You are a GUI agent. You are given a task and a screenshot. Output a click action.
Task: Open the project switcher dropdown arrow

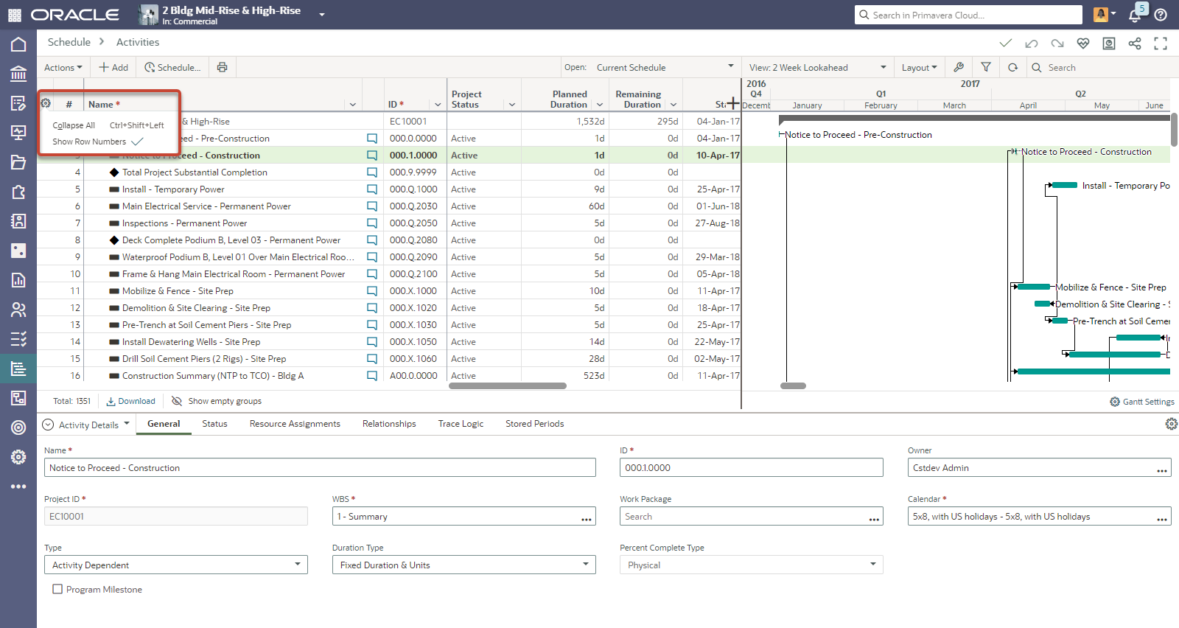tap(321, 14)
